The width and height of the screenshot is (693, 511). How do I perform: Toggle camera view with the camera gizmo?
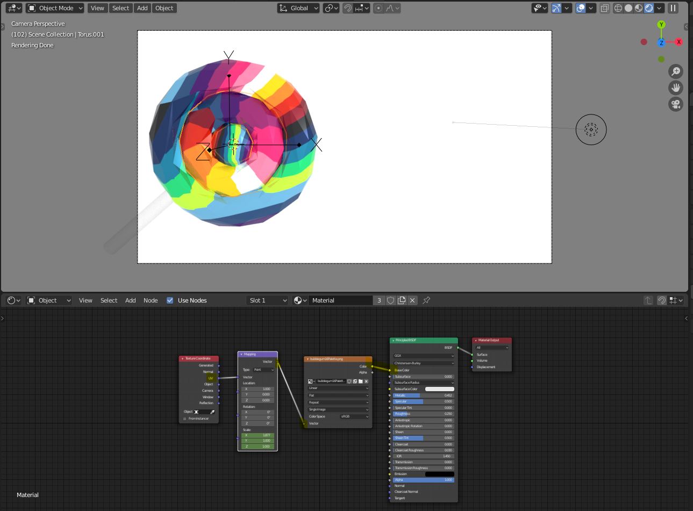pos(675,104)
